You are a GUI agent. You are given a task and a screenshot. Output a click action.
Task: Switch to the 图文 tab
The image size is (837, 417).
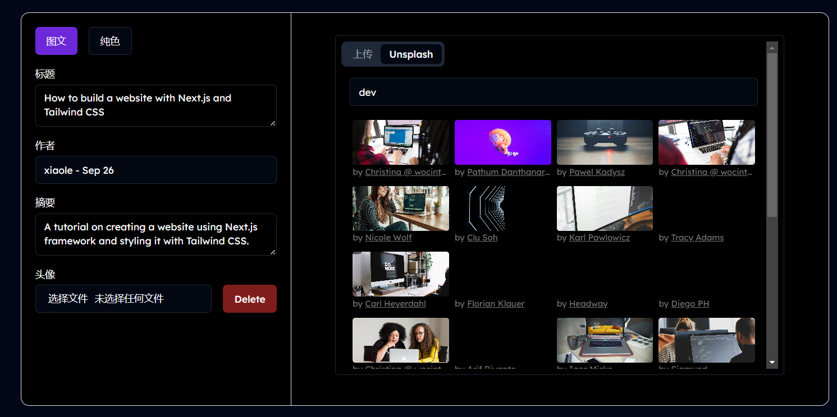coord(56,41)
